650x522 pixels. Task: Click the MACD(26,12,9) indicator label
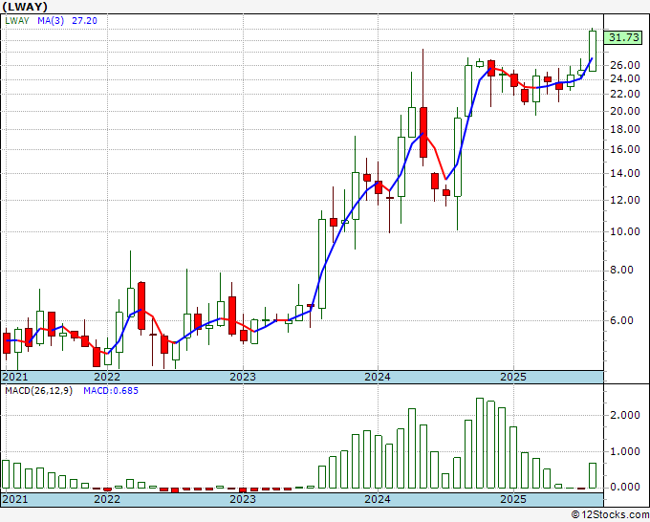tap(38, 391)
